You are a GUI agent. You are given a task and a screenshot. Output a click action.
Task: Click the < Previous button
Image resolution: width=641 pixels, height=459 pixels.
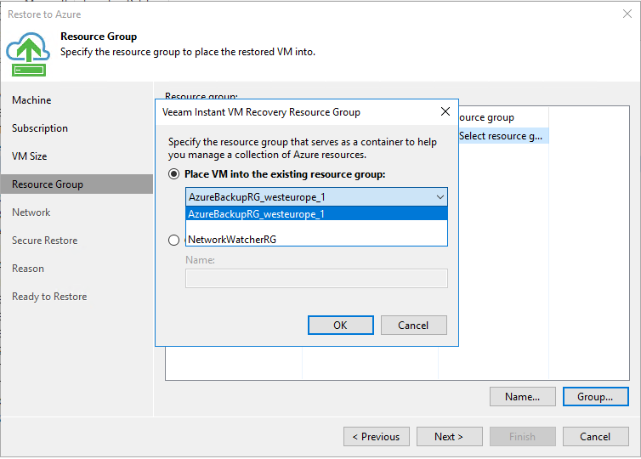pos(376,437)
